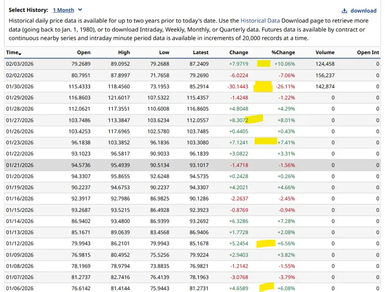Click the open price 112.0621
This screenshot has width=385, height=292.
[x=79, y=109]
